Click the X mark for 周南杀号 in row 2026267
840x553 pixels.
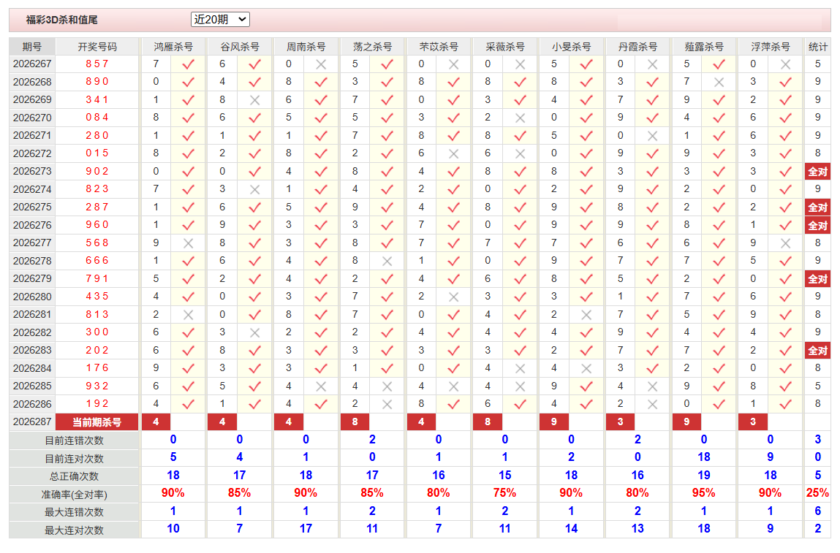(x=321, y=64)
